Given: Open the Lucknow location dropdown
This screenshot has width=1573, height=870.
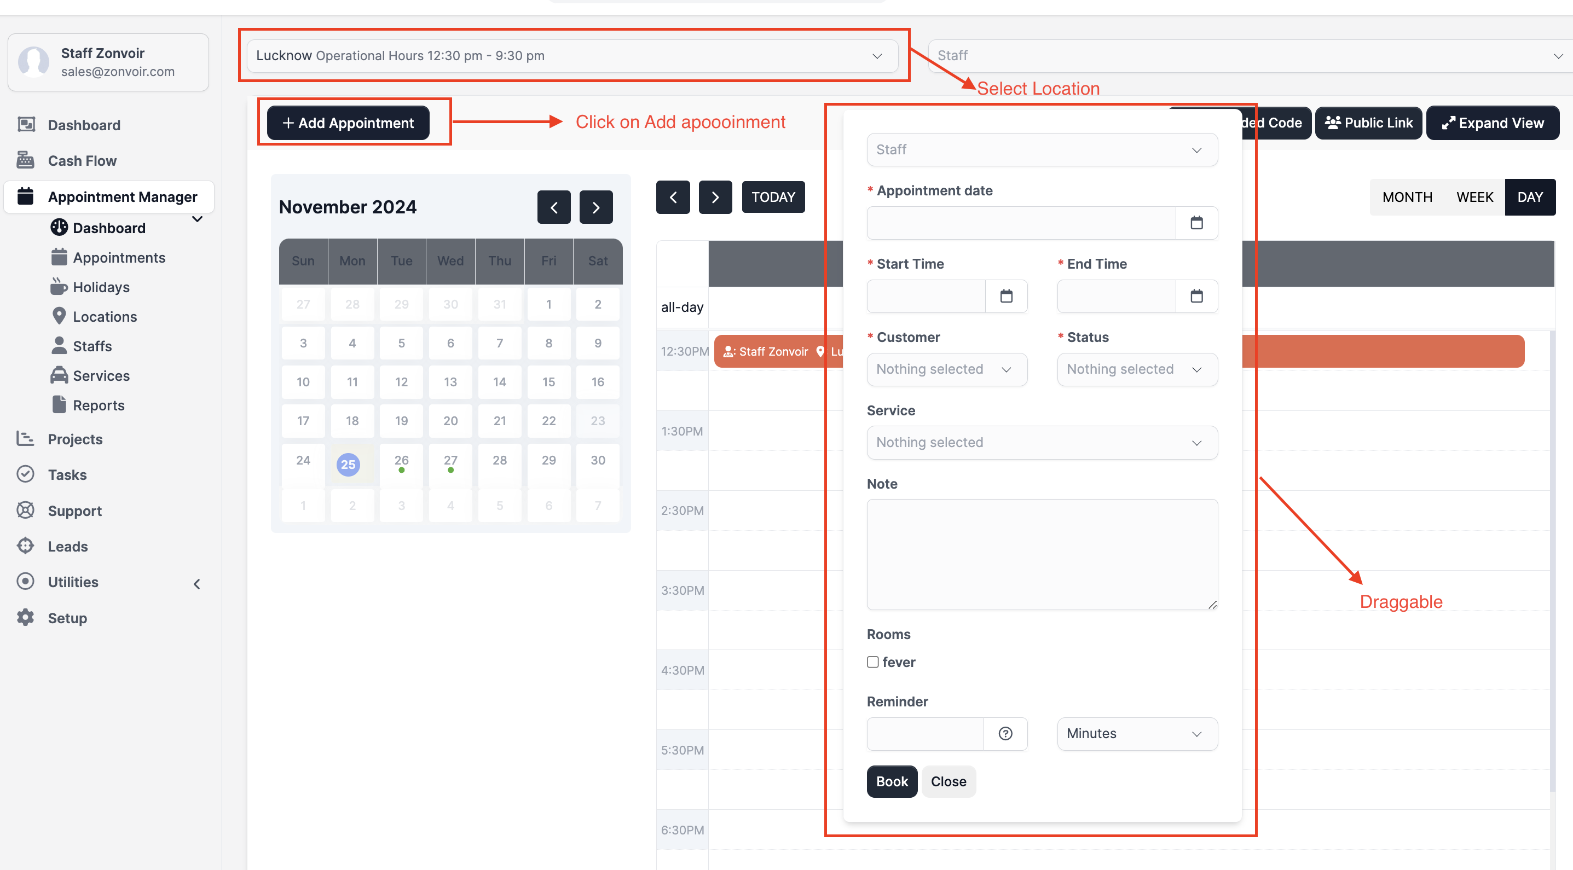Looking at the screenshot, I should 571,56.
